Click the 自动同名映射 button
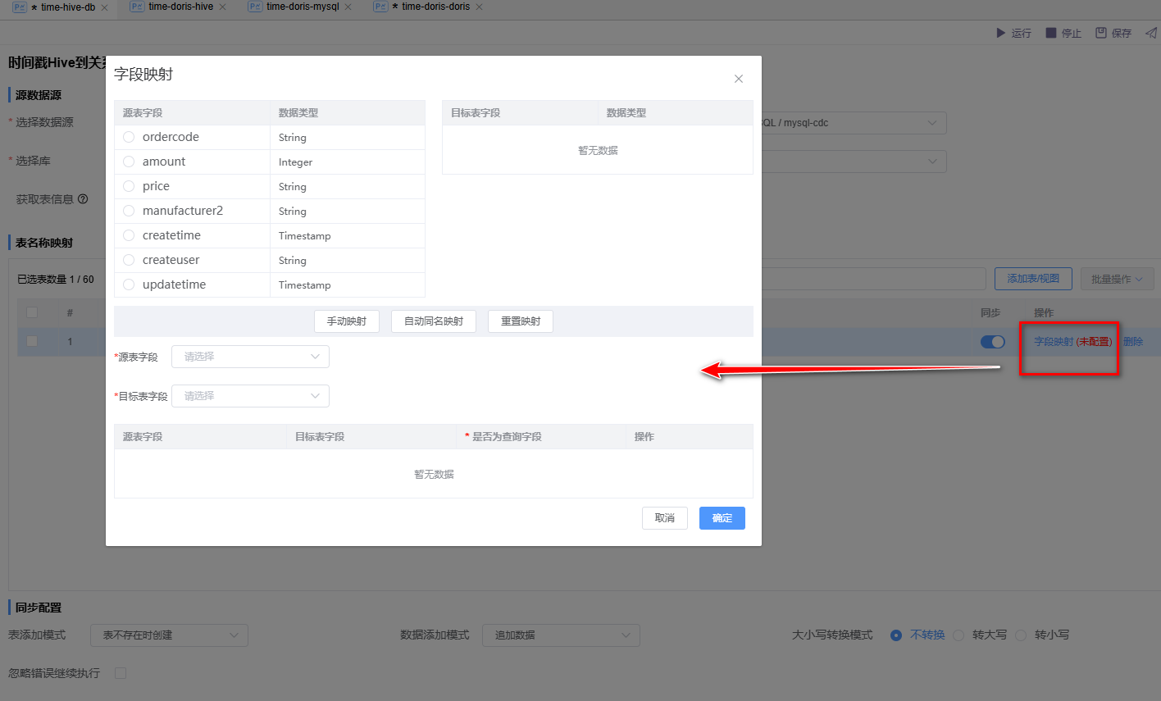1161x701 pixels. coord(433,321)
